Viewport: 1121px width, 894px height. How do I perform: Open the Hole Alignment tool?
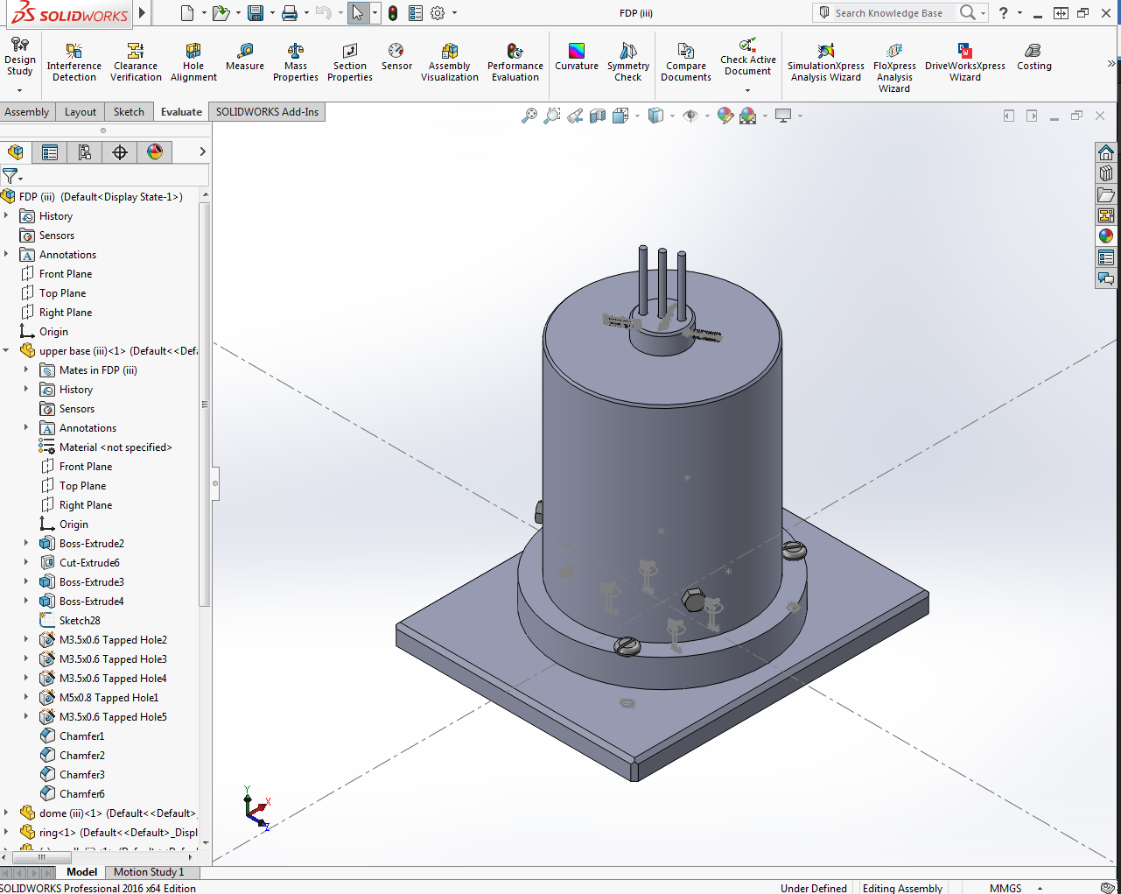pyautogui.click(x=193, y=61)
